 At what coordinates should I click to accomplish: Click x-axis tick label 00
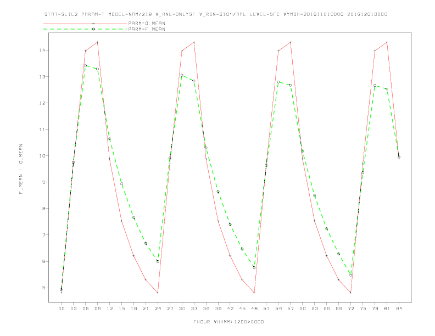(62, 309)
